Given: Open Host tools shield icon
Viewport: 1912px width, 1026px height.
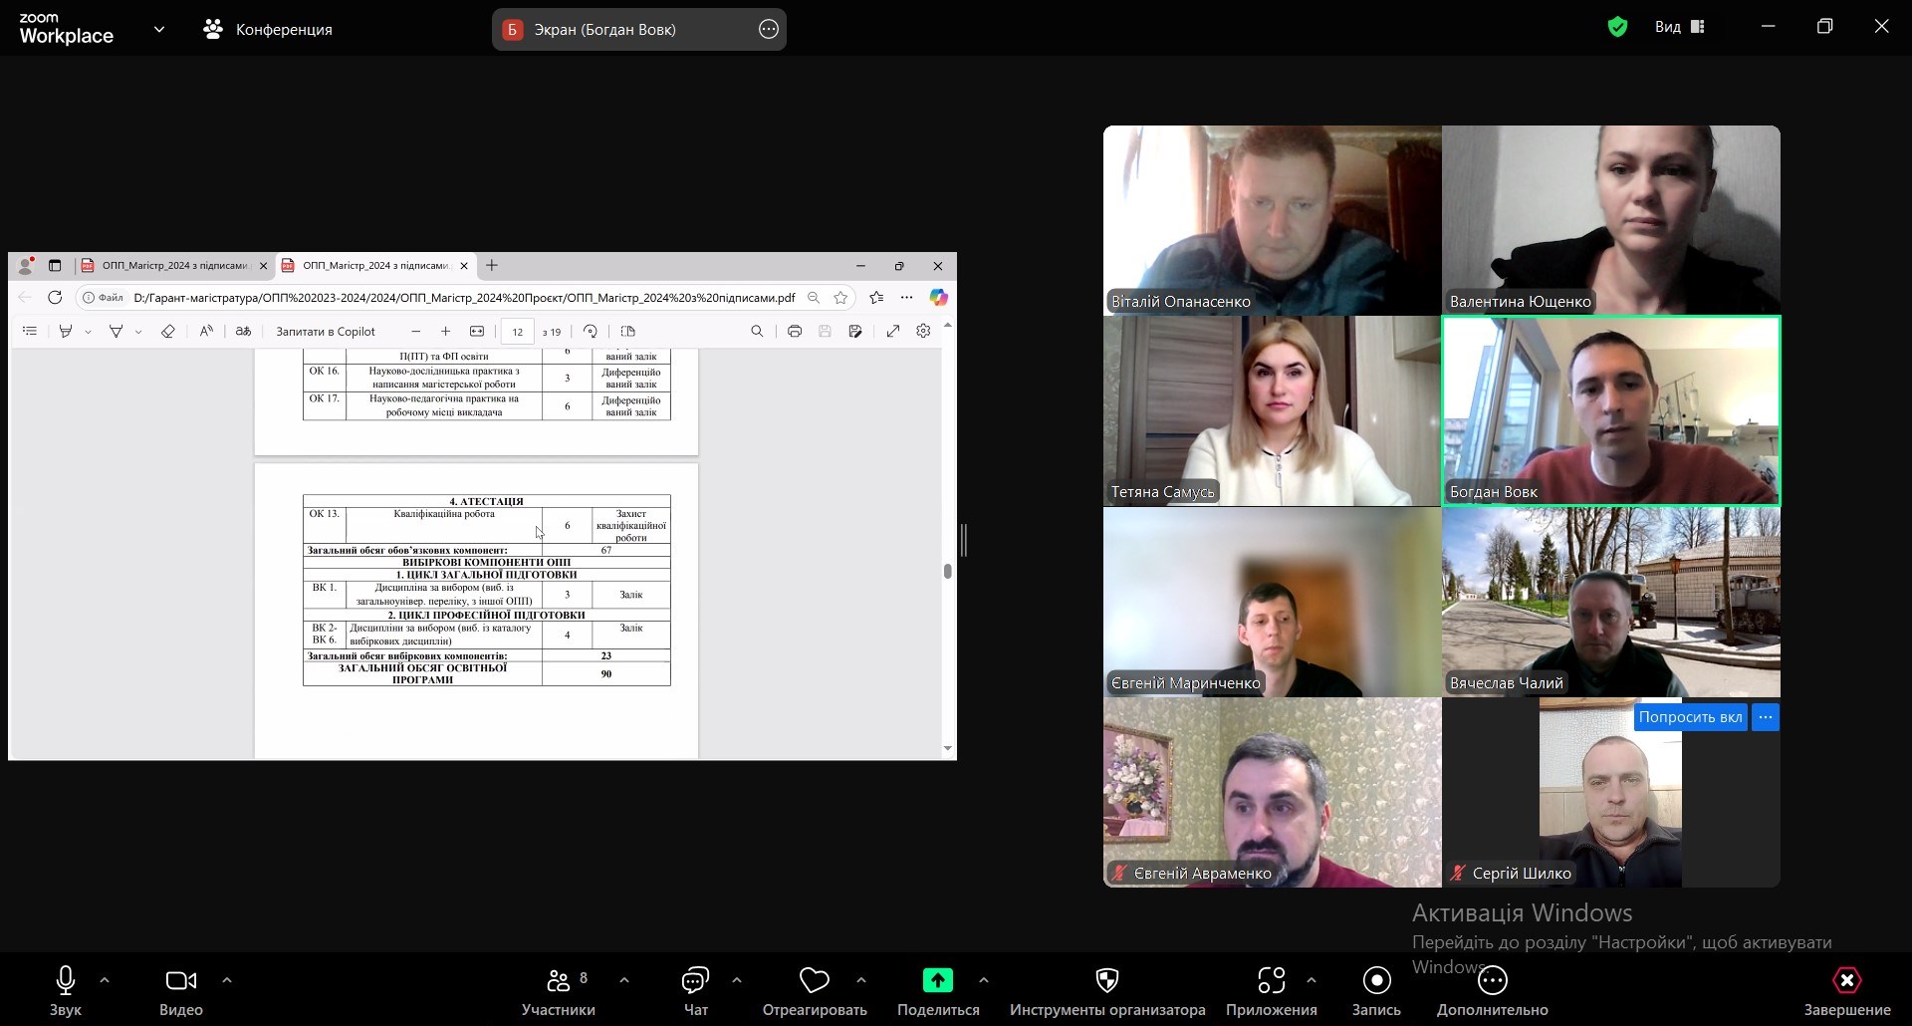Looking at the screenshot, I should pos(1106,981).
